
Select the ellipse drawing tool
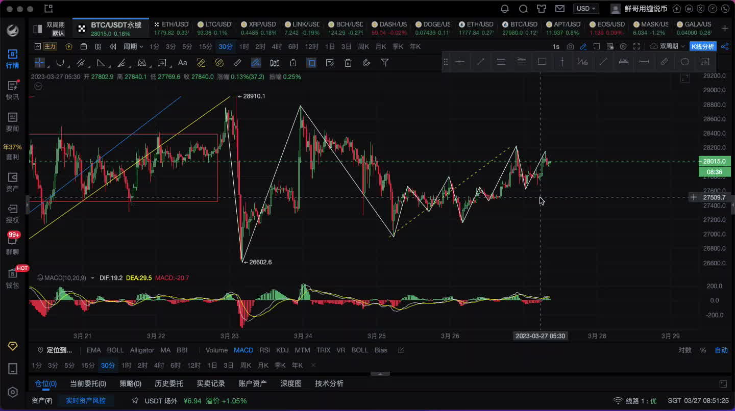[685, 62]
